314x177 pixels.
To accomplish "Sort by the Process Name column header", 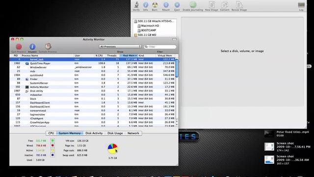I will coord(48,56).
